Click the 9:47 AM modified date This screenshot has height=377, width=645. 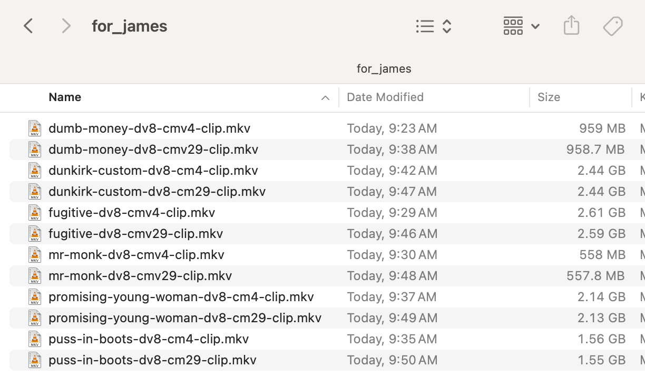pos(392,191)
